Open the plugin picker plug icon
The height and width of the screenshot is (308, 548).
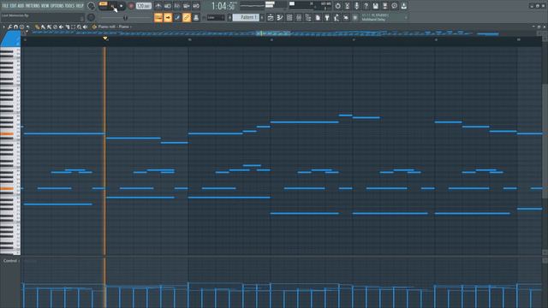327,17
